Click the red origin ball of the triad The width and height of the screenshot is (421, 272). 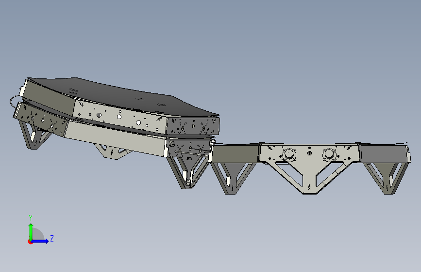(x=30, y=242)
